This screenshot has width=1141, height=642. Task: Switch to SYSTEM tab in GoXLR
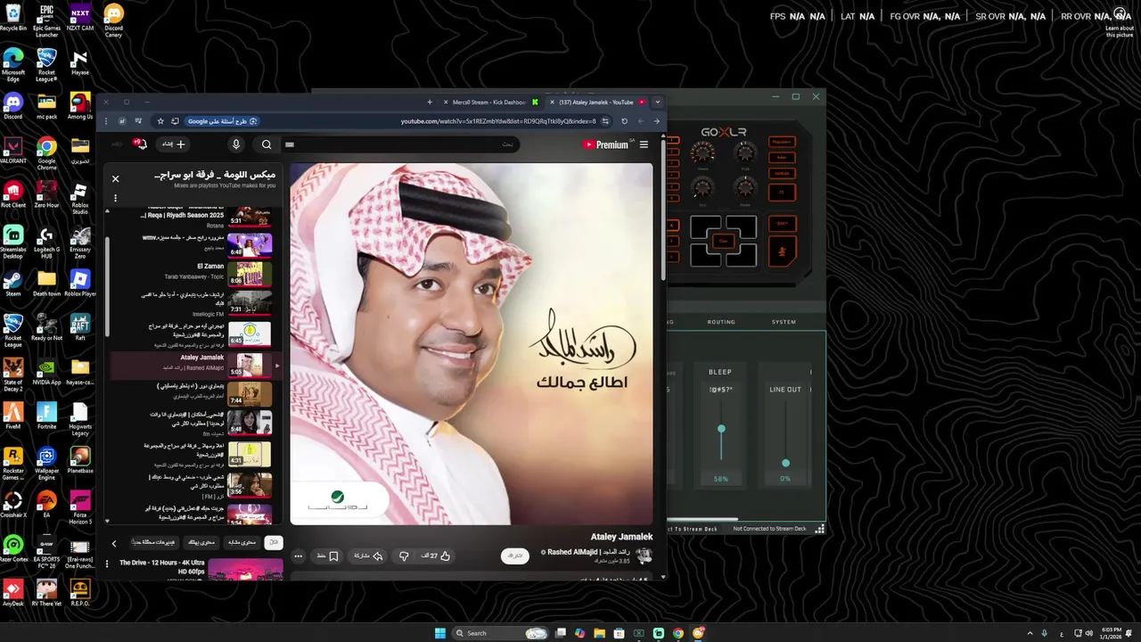(x=784, y=322)
